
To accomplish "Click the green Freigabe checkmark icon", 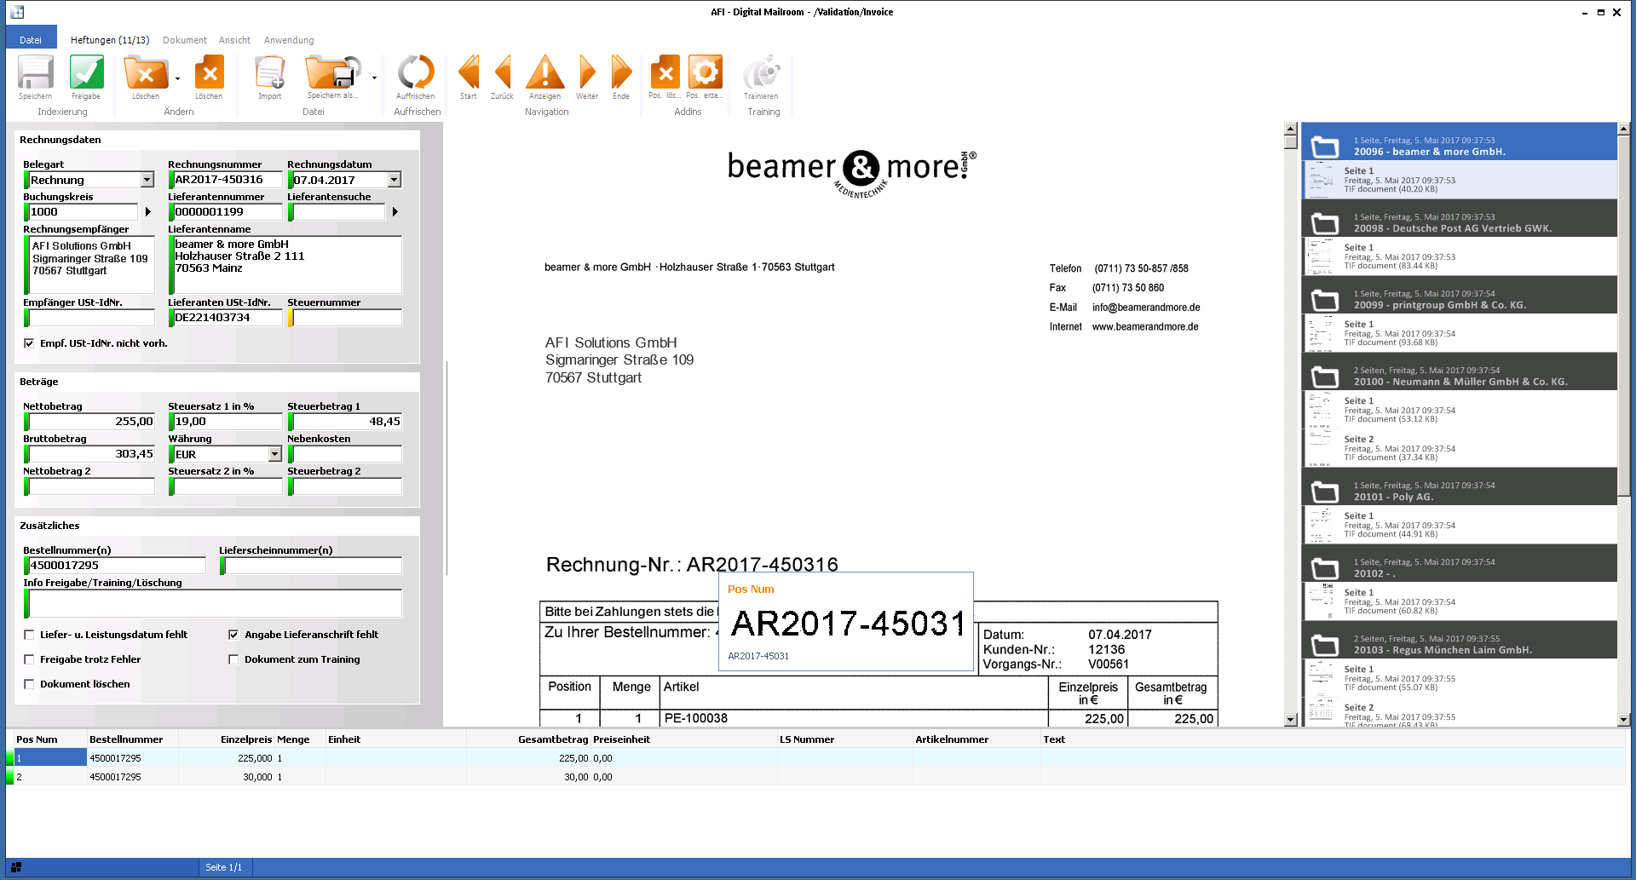I will tap(86, 74).
